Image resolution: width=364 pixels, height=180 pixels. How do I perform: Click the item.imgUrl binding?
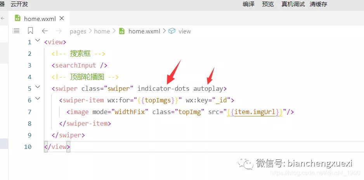pyautogui.click(x=255, y=112)
